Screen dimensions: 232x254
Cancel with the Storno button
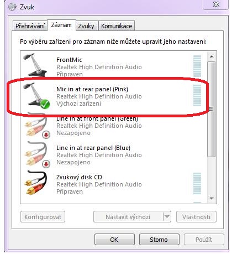pos(159,240)
